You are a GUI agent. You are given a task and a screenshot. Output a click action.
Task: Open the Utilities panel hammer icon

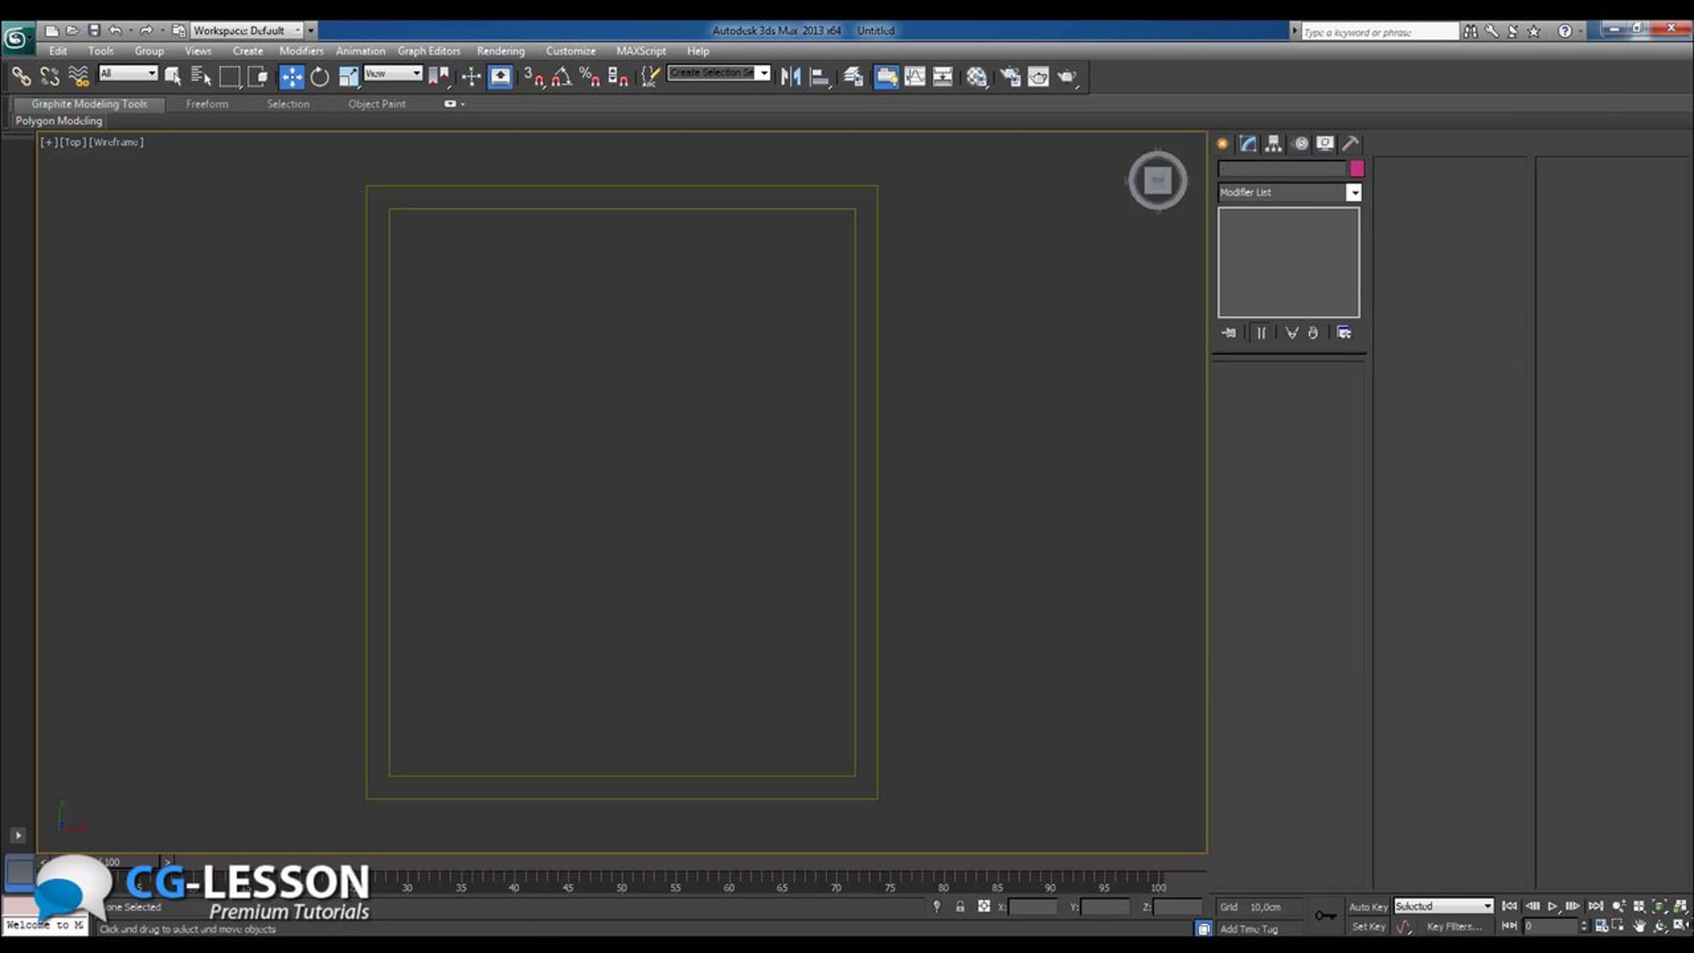1350,144
